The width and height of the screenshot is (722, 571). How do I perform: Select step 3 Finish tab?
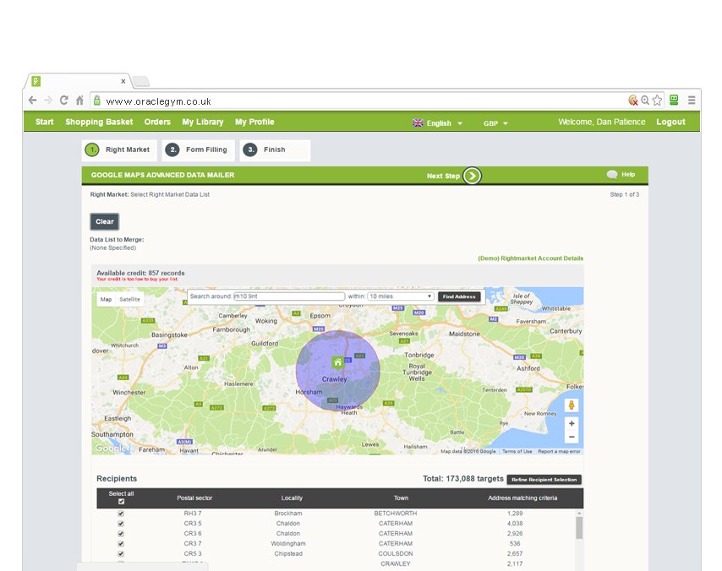[275, 150]
